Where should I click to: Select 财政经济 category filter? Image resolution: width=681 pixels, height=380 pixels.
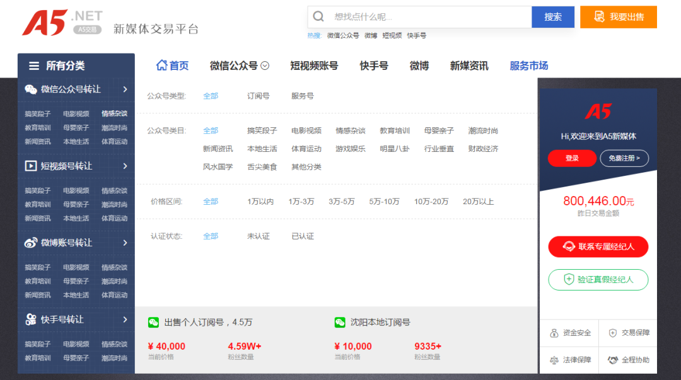pos(483,149)
